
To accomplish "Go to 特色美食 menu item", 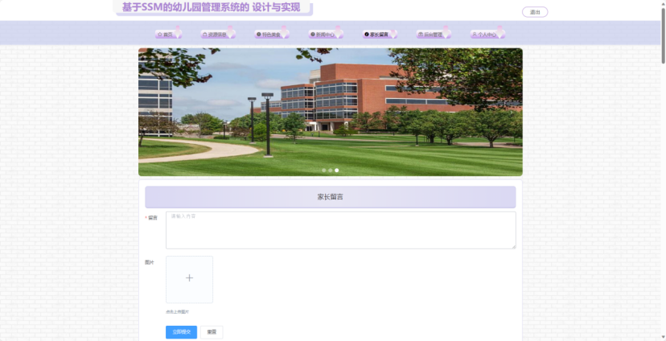I will coord(272,35).
